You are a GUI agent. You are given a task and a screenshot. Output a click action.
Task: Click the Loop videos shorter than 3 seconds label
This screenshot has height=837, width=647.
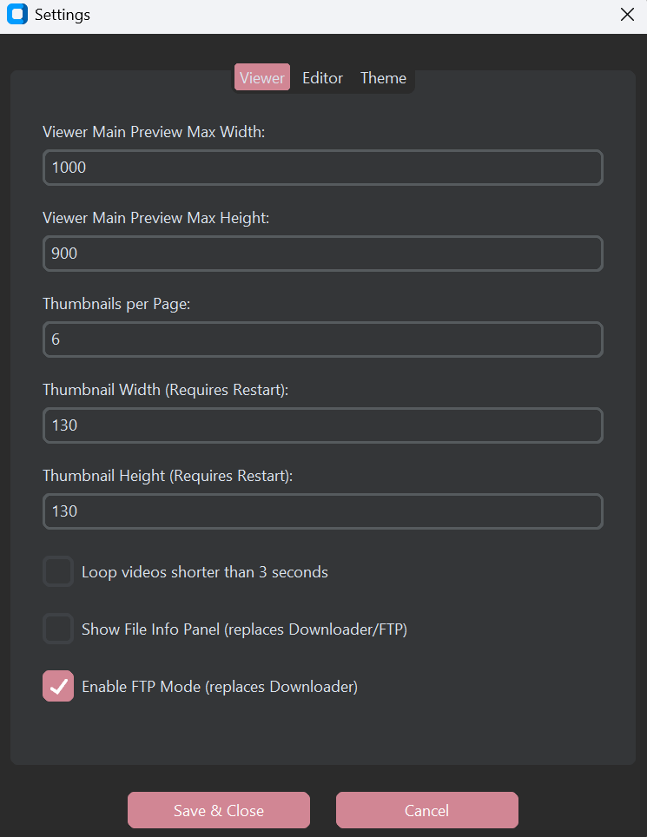pyautogui.click(x=204, y=572)
